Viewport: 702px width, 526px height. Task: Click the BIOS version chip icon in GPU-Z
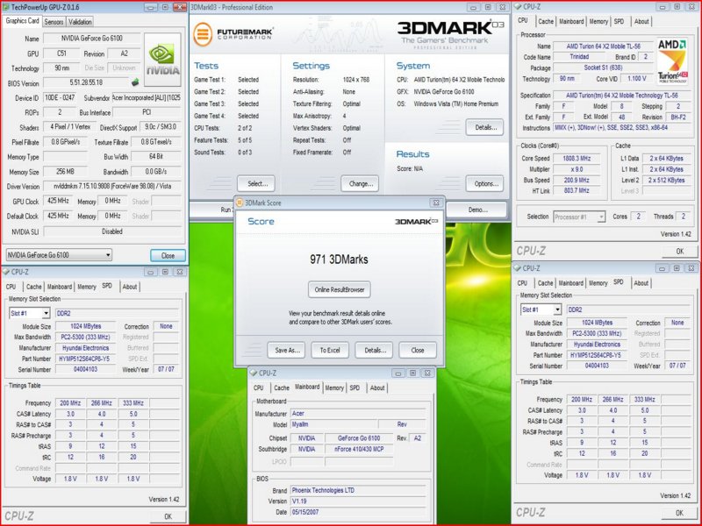[x=135, y=82]
